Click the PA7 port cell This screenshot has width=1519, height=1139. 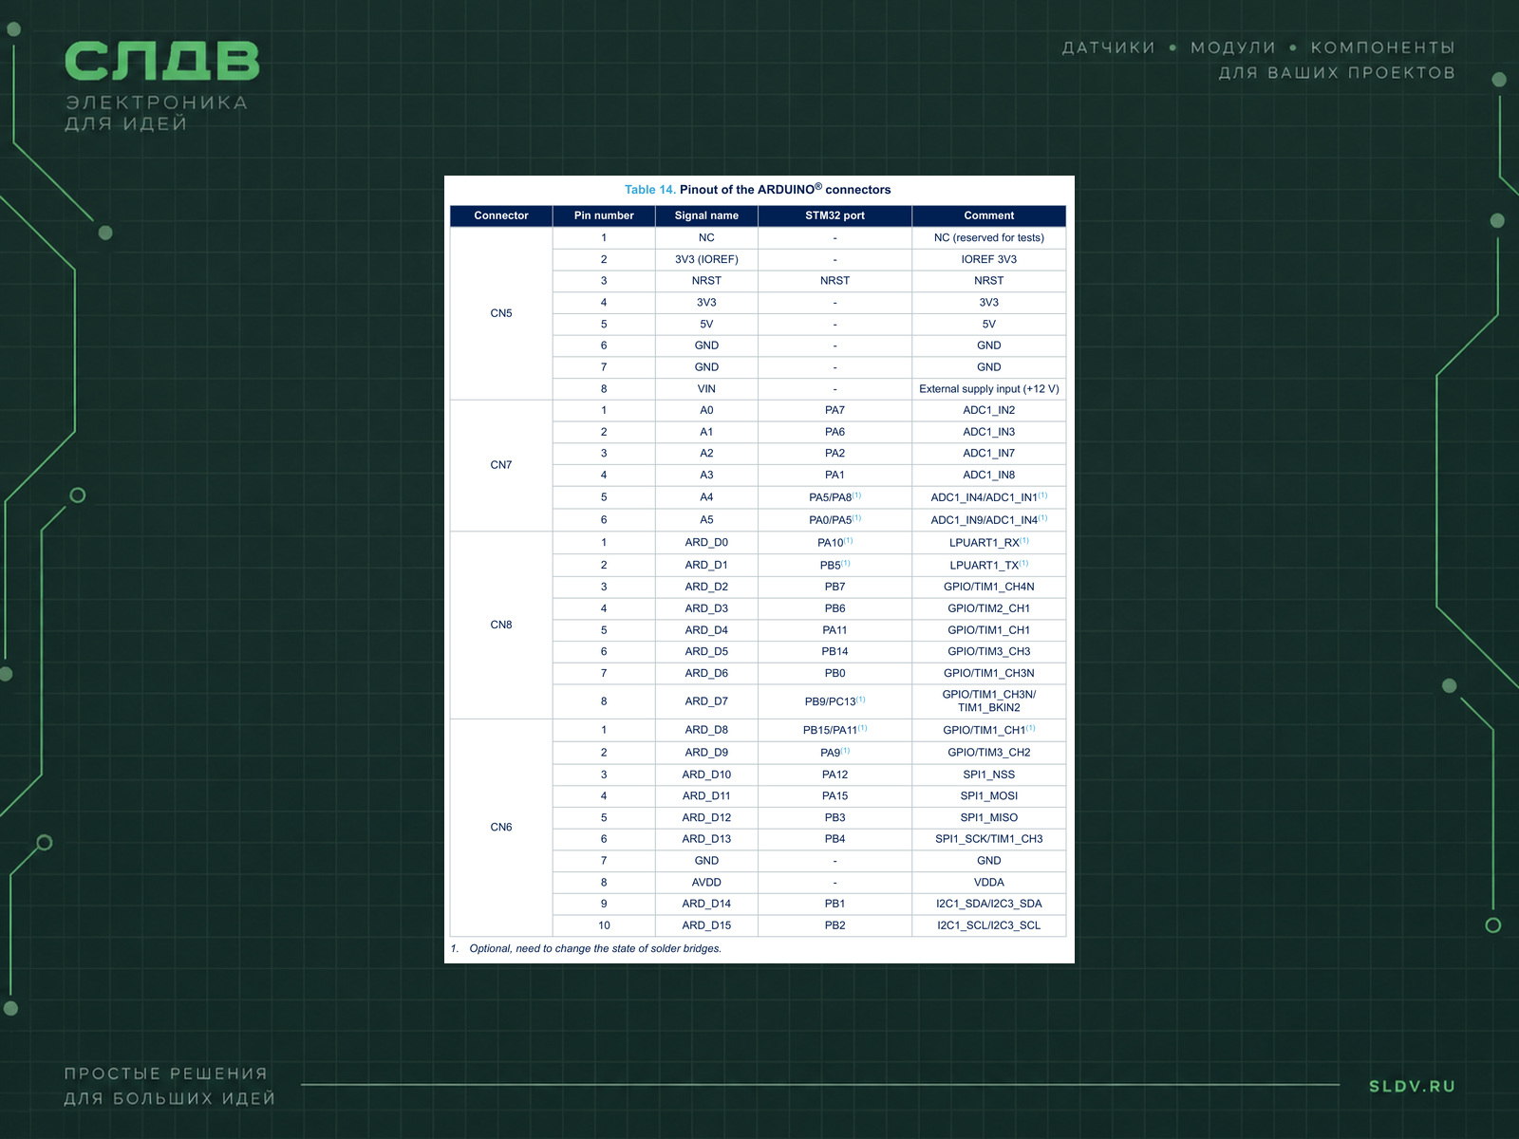coord(835,410)
